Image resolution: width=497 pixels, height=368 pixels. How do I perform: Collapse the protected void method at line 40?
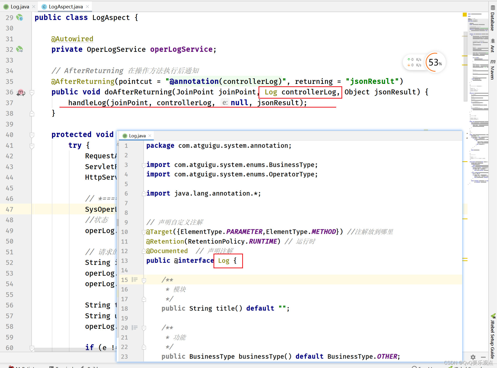32,135
